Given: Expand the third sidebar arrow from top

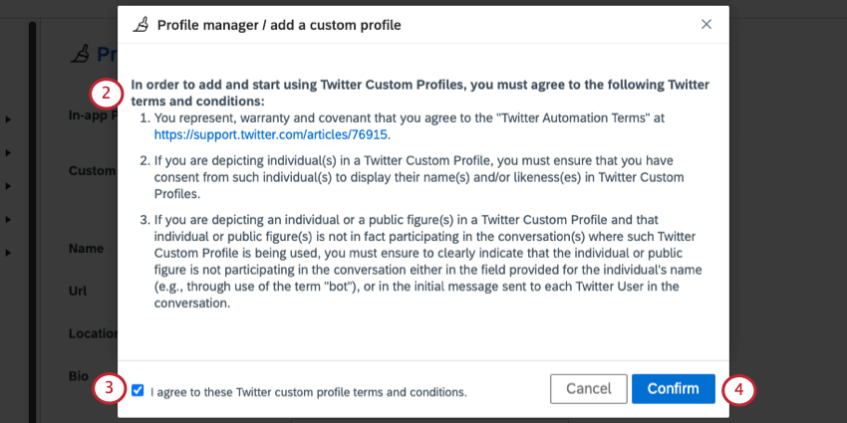Looking at the screenshot, I should point(8,186).
